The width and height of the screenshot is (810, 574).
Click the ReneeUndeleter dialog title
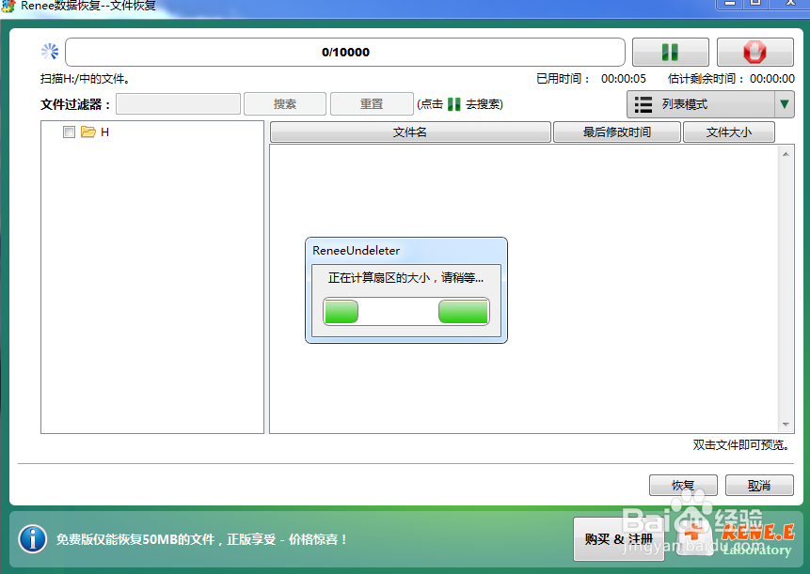(x=356, y=251)
